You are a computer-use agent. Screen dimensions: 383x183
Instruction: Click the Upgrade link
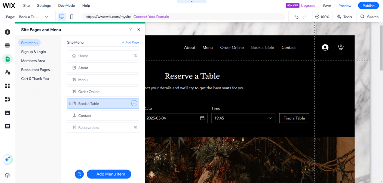(308, 5)
